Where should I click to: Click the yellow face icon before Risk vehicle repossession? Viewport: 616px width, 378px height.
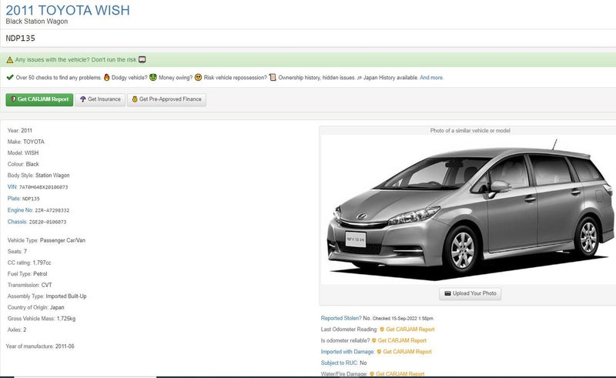click(x=198, y=78)
